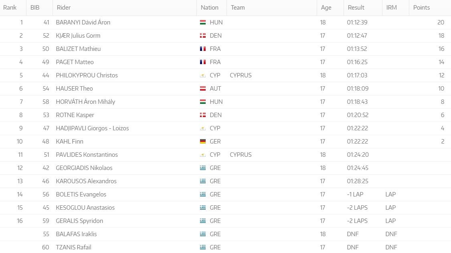Screen dimensions: 451x253
Task: Click the Austria flag beside HAUSER Theo
Action: pyautogui.click(x=203, y=89)
